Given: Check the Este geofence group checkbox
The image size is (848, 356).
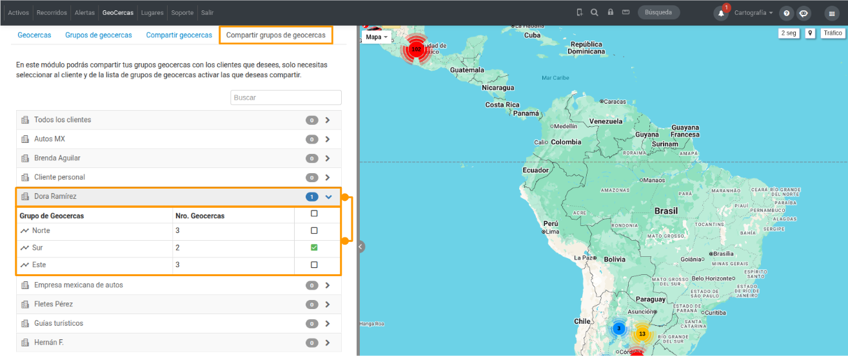Looking at the screenshot, I should click(x=314, y=265).
